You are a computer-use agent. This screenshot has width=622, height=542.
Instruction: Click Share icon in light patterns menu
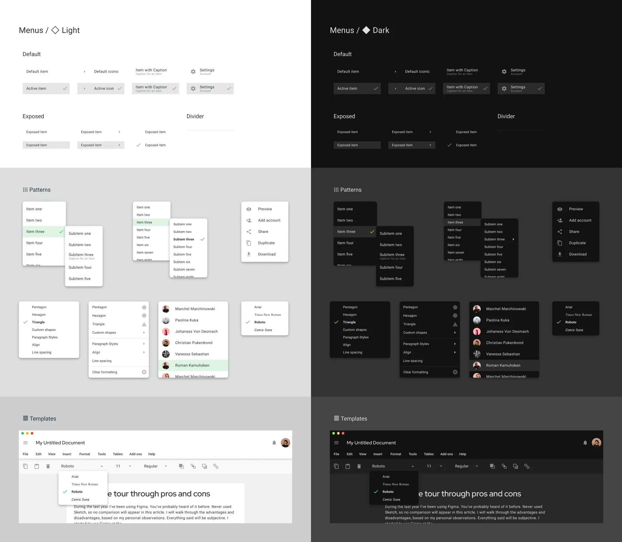249,231
